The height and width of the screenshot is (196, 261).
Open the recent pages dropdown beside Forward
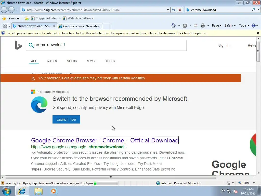pos(17,10)
